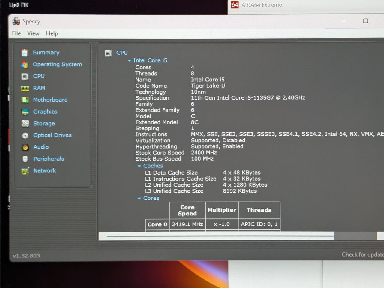Select CPU in the sidebar list

point(39,76)
